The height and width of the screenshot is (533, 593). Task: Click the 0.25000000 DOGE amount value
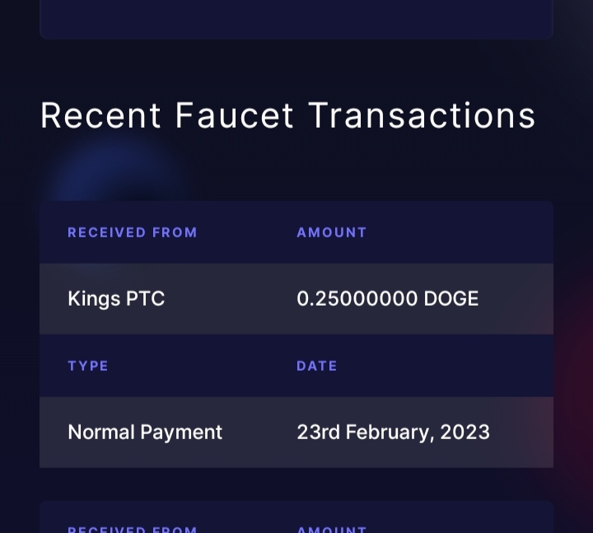click(x=388, y=298)
